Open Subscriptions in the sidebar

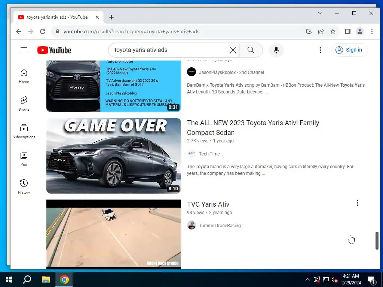24,132
